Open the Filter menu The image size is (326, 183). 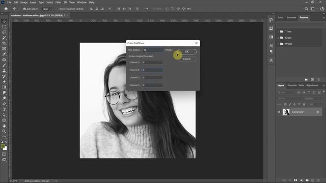[58, 2]
